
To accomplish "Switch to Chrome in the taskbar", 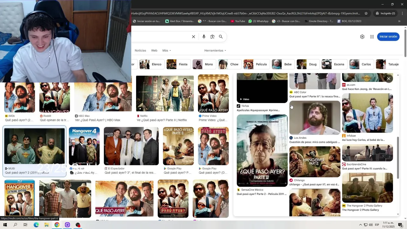I will click(x=57, y=225).
